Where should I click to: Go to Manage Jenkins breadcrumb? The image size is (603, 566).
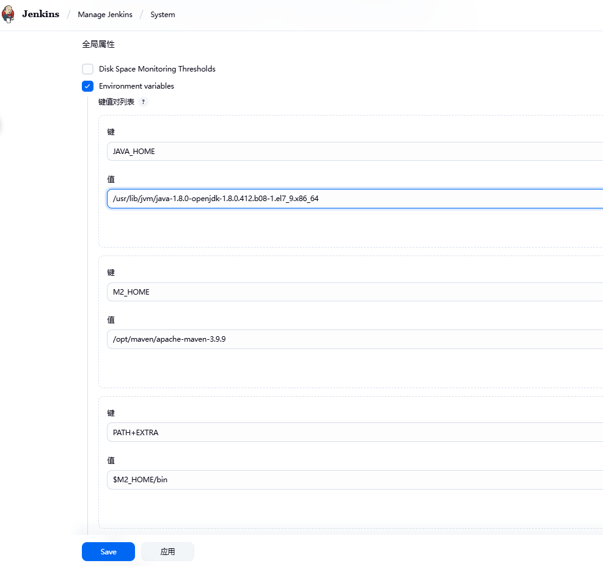point(104,15)
